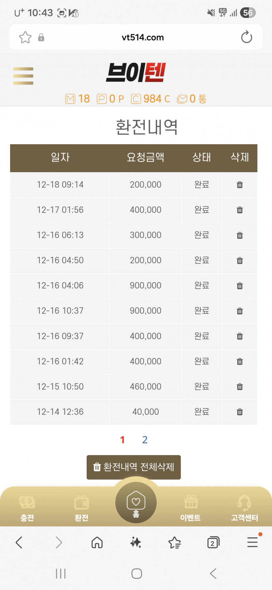
Task: Delete the 12-18 09:14 withdrawal record
Action: pyautogui.click(x=240, y=185)
